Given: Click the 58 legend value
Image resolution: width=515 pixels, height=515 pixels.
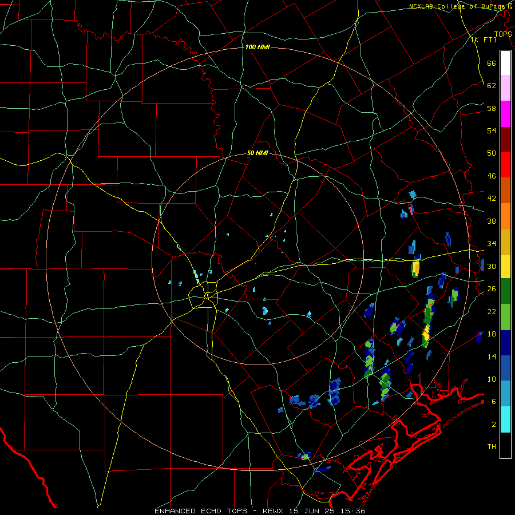Looking at the screenshot, I should (492, 108).
